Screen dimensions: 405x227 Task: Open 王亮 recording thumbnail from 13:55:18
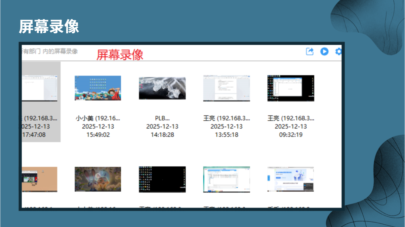[226, 88]
